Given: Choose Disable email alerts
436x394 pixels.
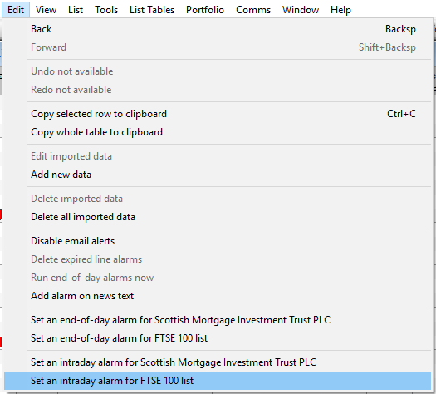Looking at the screenshot, I should pyautogui.click(x=218, y=241).
